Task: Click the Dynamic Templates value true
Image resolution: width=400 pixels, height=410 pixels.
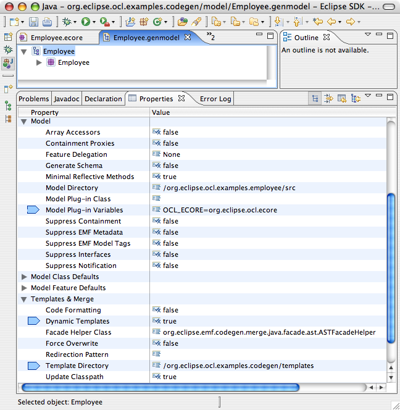Action: 170,321
